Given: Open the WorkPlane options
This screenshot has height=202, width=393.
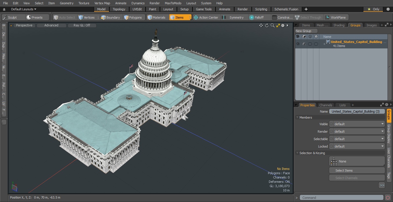Looking at the screenshot, I should [x=336, y=17].
